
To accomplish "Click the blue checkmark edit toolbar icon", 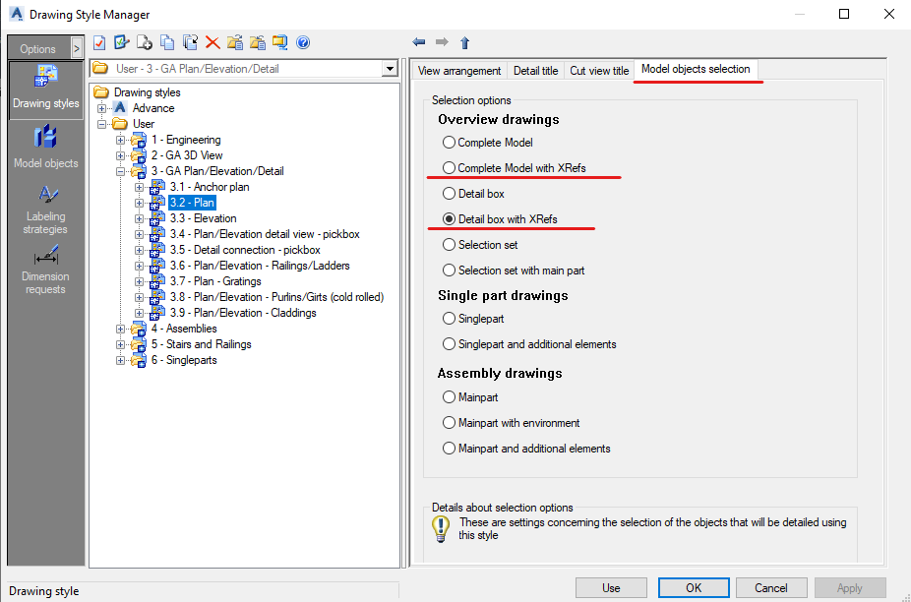I will point(121,42).
